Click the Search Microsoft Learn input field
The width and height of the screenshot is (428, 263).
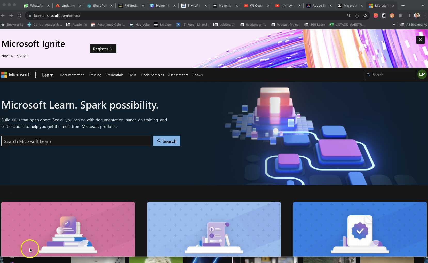(x=76, y=141)
